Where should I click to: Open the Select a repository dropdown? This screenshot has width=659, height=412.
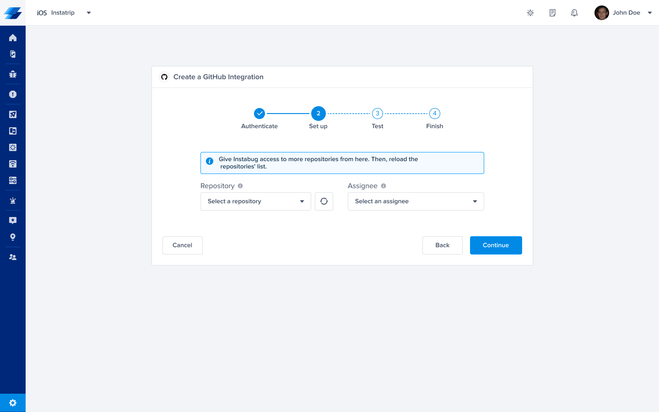256,201
